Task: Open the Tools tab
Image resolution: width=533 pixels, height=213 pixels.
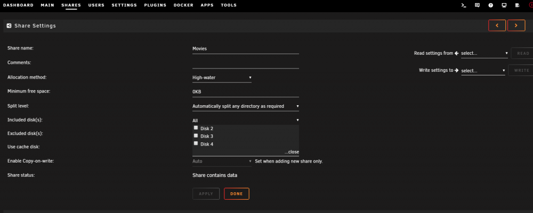Action: [229, 5]
